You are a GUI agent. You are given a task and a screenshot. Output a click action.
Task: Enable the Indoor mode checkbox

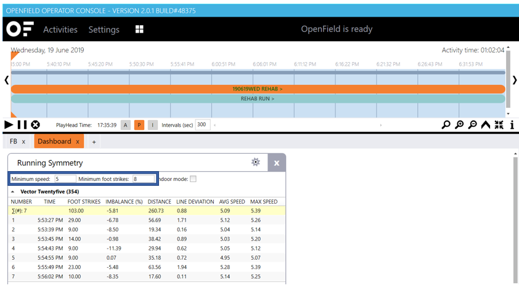coord(193,179)
